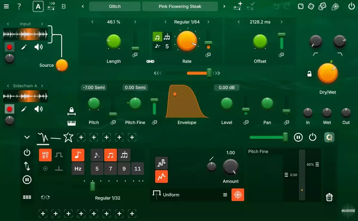
Task: Click the Sidechain A brush edit icon
Action: click(24, 109)
